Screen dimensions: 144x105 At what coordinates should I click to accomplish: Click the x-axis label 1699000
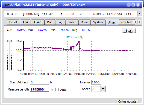pos(132,74)
